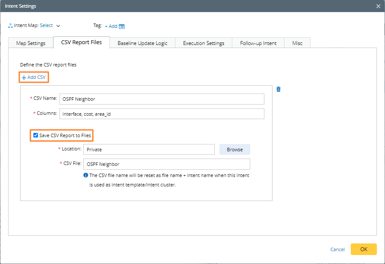385x264 pixels.
Task: Click the trash icon to delete CSV
Action: click(x=278, y=89)
